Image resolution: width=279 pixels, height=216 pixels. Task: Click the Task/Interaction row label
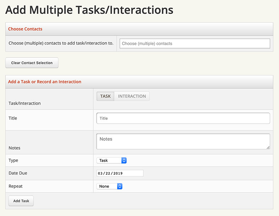(x=24, y=103)
